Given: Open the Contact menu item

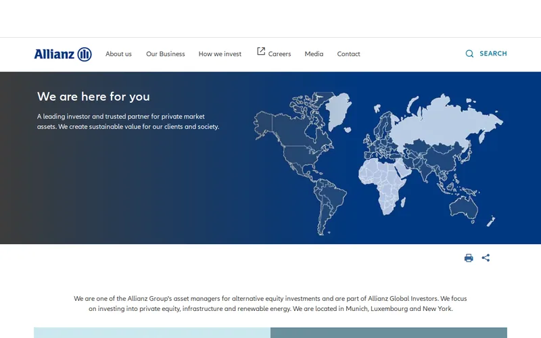Looking at the screenshot, I should (x=348, y=54).
